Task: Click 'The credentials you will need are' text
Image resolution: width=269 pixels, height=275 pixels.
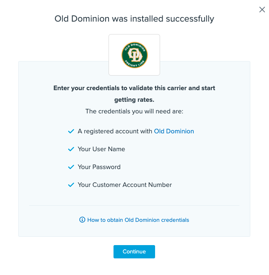Action: (134, 111)
